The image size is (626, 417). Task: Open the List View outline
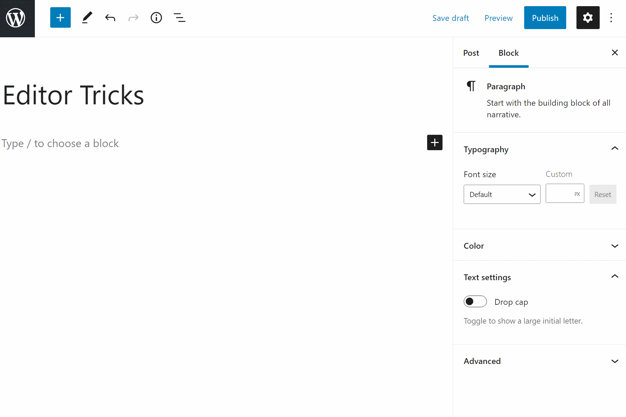click(x=179, y=17)
